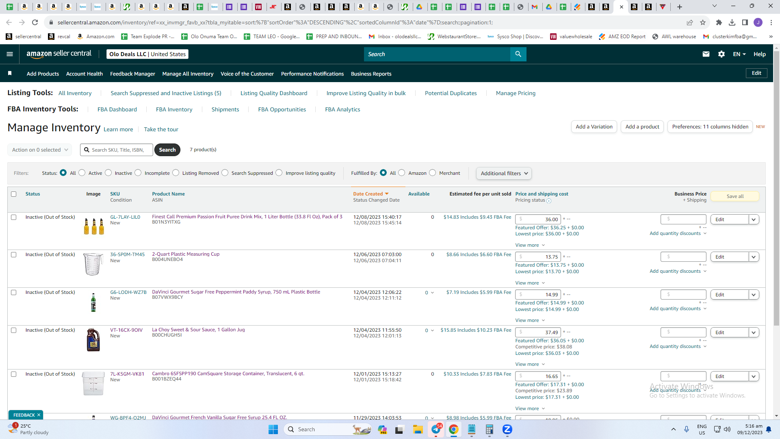Image resolution: width=780 pixels, height=439 pixels.
Task: Click the Add a product button
Action: (642, 127)
